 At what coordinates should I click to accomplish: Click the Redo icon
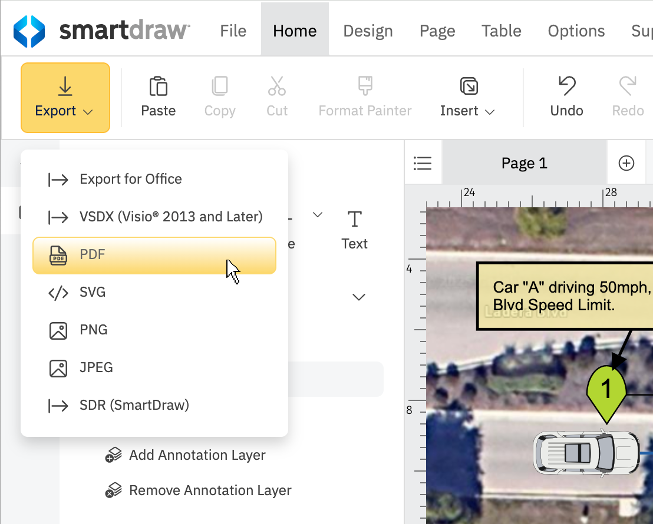(626, 86)
